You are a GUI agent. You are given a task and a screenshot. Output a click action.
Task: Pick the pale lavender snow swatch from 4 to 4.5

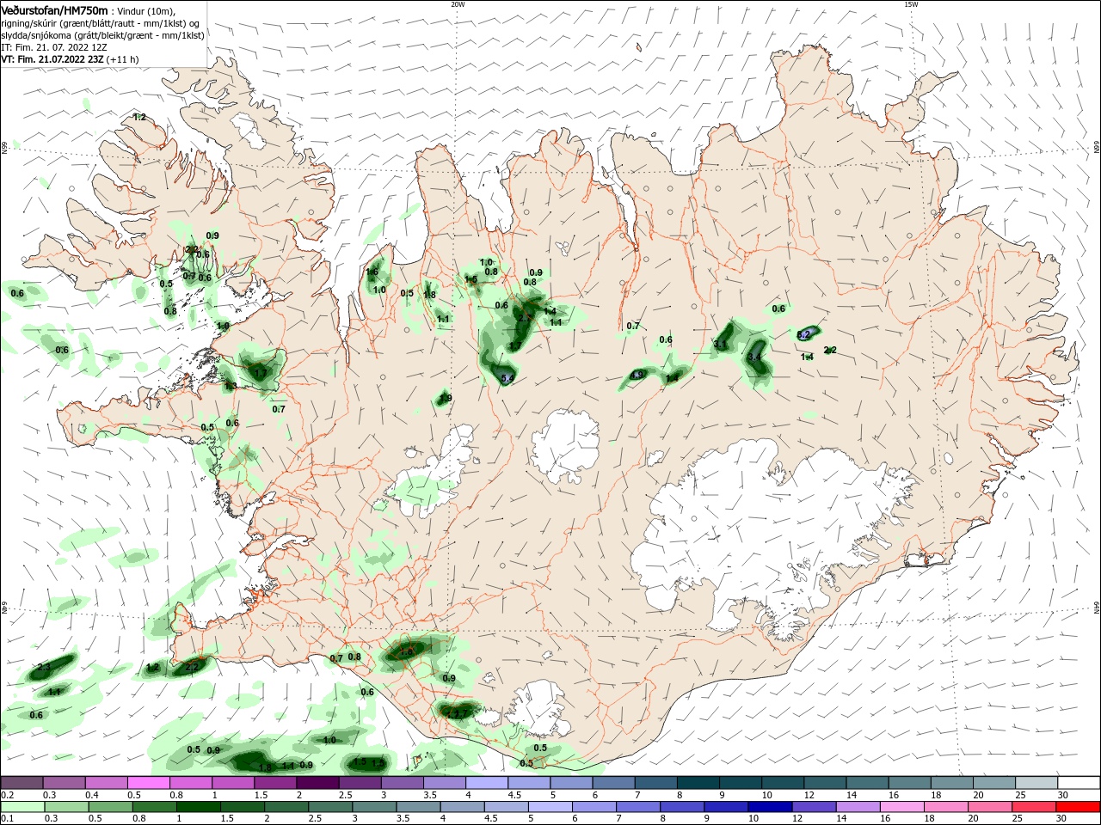pyautogui.click(x=487, y=783)
